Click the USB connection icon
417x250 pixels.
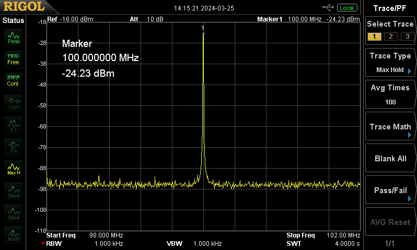point(329,7)
